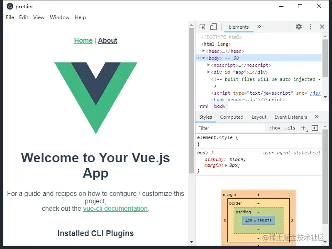
Task: Click the html breadcrumb
Action: pos(203,106)
